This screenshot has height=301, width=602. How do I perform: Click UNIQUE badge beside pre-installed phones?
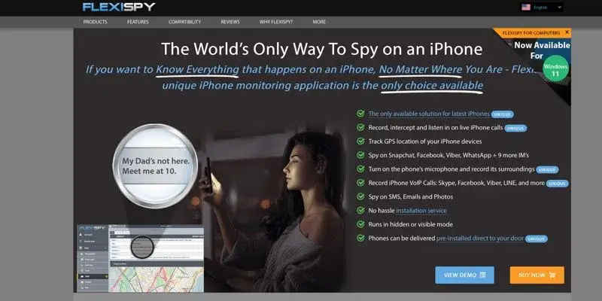click(537, 239)
